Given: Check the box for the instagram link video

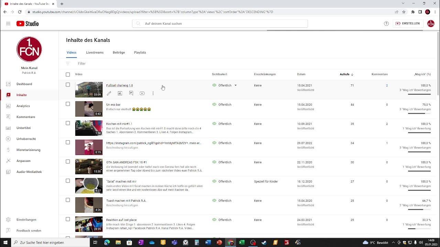Looking at the screenshot, I should (x=68, y=142).
